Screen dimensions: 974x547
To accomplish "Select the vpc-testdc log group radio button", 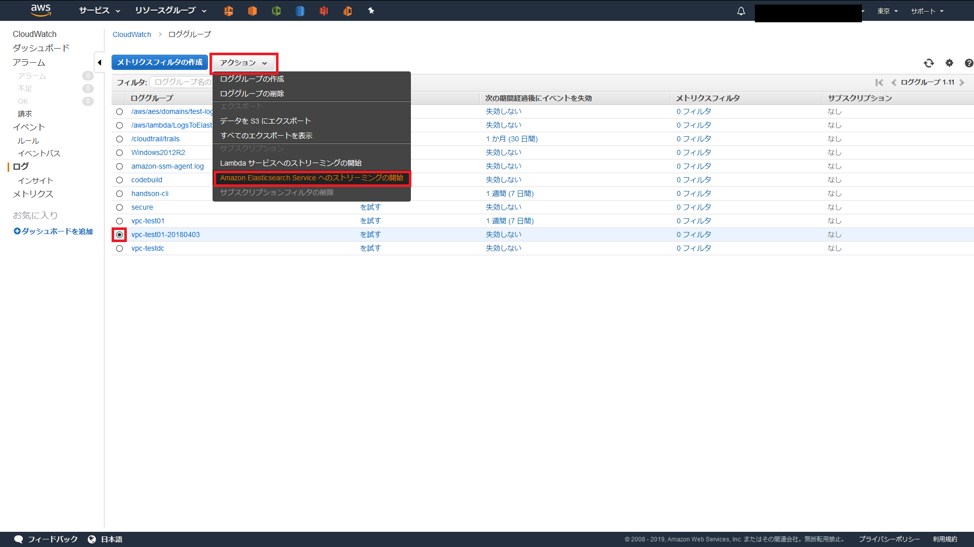I will [x=119, y=248].
